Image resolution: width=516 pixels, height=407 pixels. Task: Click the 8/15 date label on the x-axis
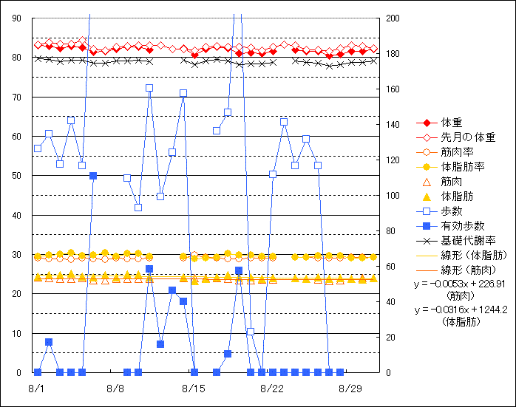(194, 389)
